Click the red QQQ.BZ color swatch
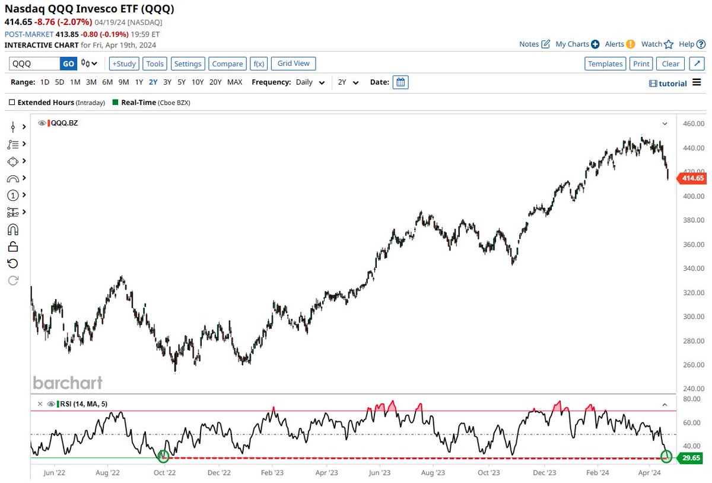This screenshot has height=483, width=712. tap(49, 123)
